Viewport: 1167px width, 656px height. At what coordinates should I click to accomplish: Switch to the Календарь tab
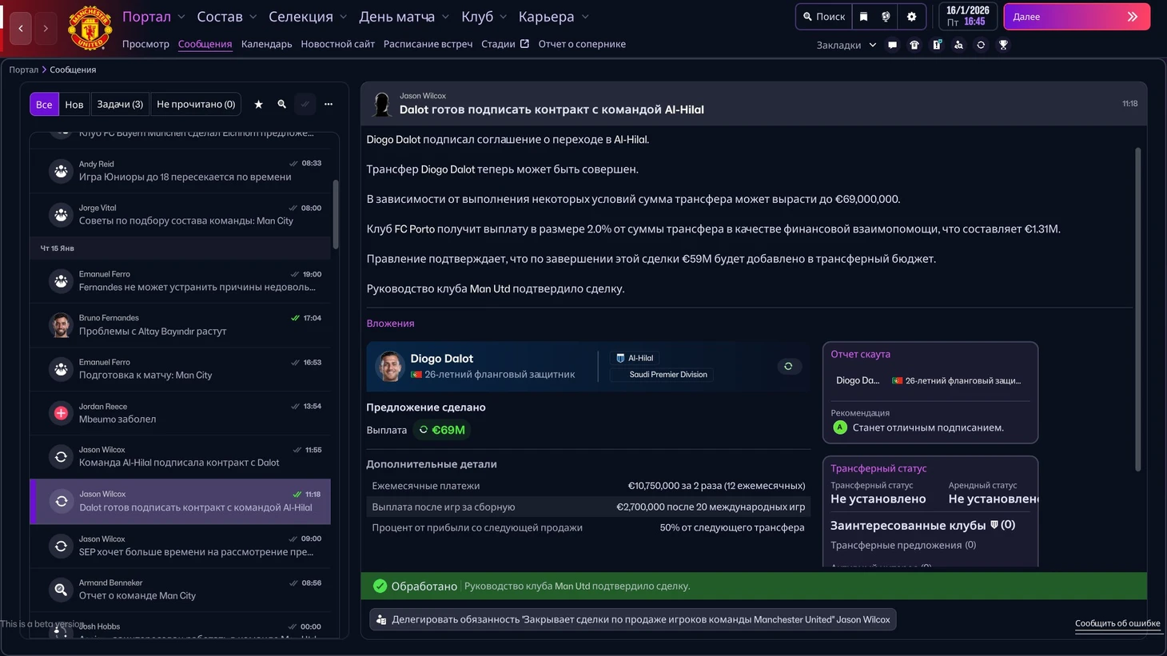(x=266, y=45)
